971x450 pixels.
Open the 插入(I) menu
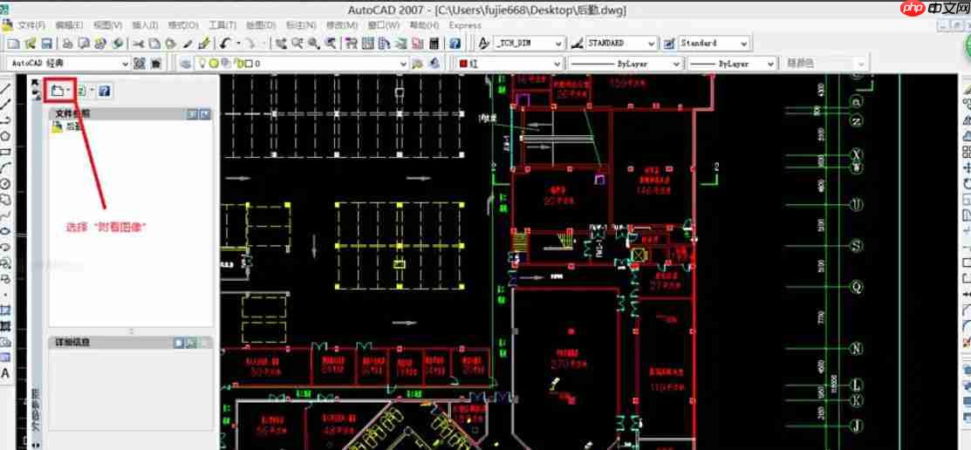[145, 25]
